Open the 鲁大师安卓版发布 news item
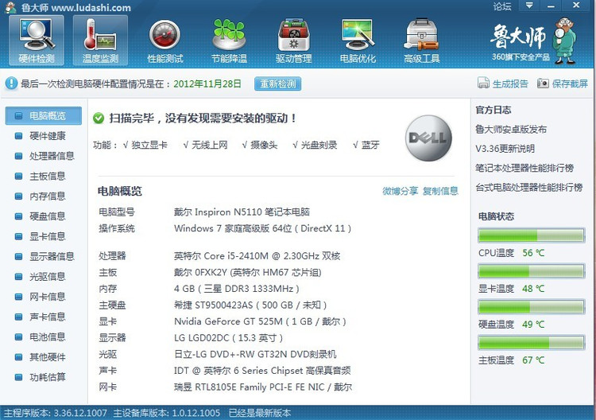596x420 pixels. pyautogui.click(x=511, y=130)
